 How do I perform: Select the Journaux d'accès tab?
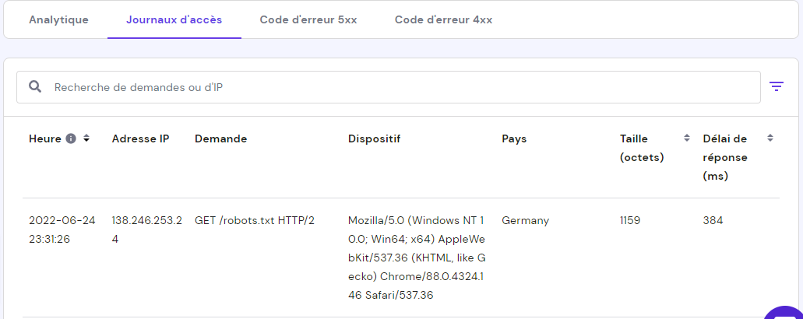[x=174, y=20]
